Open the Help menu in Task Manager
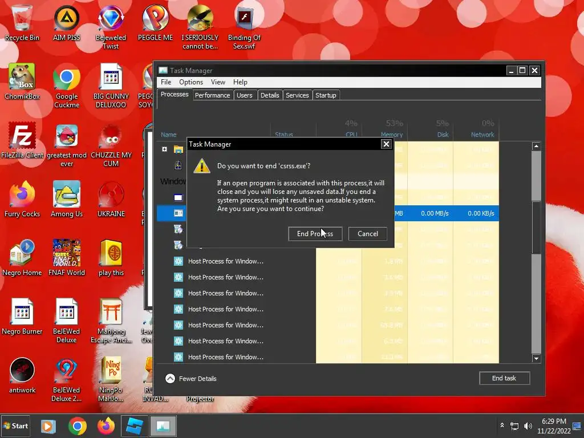 (x=240, y=82)
